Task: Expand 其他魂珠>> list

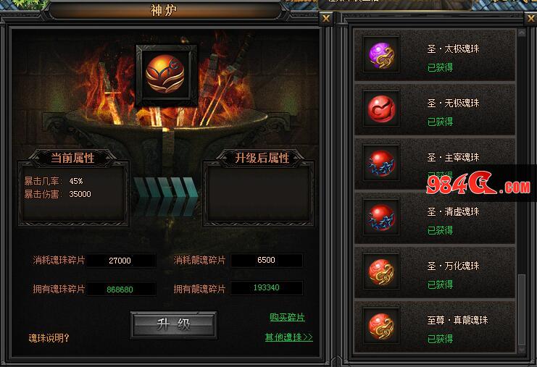Action: 288,337
